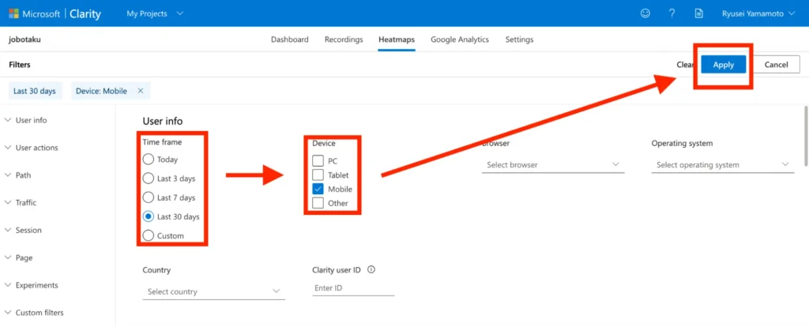Open the help question mark icon
The width and height of the screenshot is (809, 327).
[x=672, y=13]
